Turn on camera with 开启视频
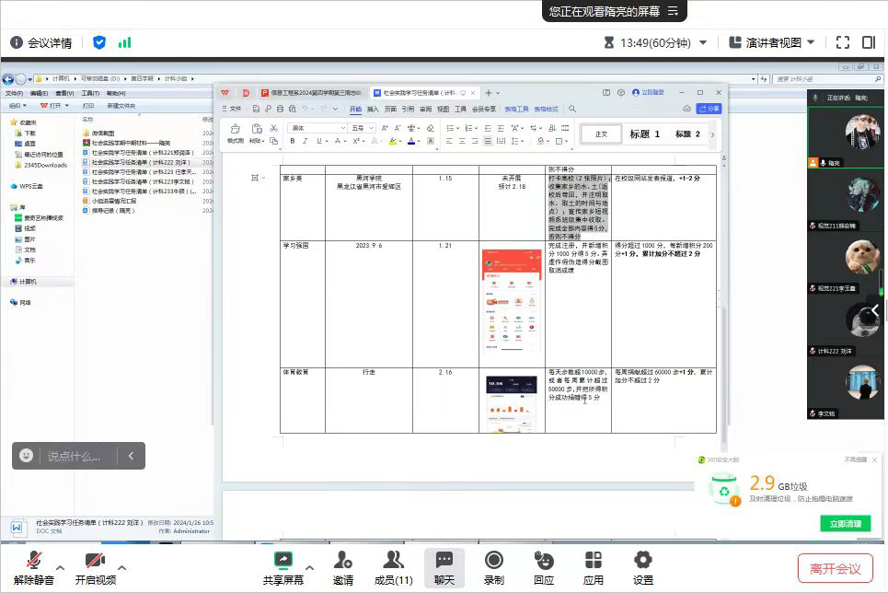Image resolution: width=888 pixels, height=593 pixels. (95, 567)
